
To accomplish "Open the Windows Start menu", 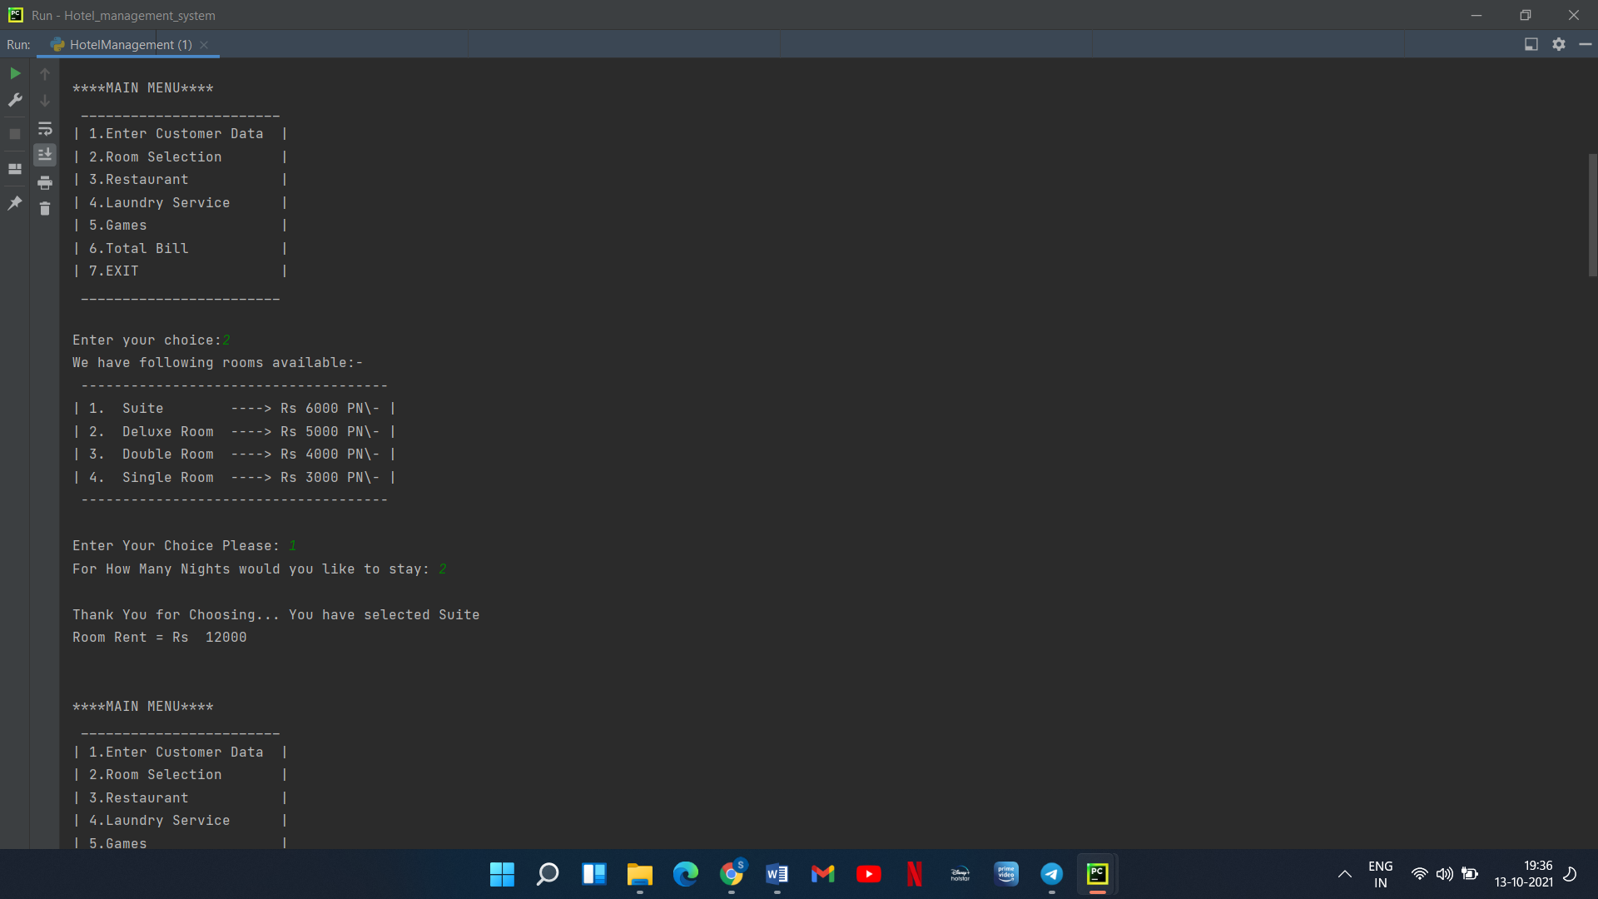I will 502,874.
